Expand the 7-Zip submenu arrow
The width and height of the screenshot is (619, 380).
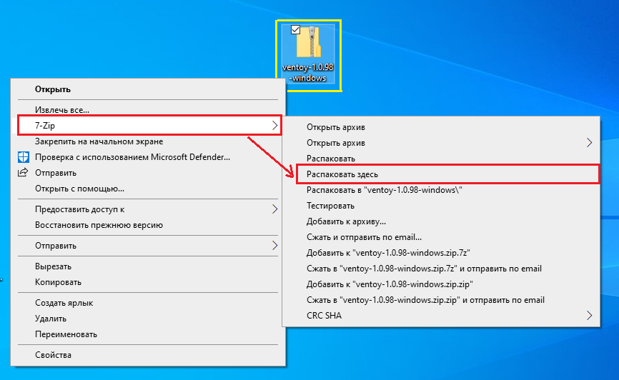[274, 126]
